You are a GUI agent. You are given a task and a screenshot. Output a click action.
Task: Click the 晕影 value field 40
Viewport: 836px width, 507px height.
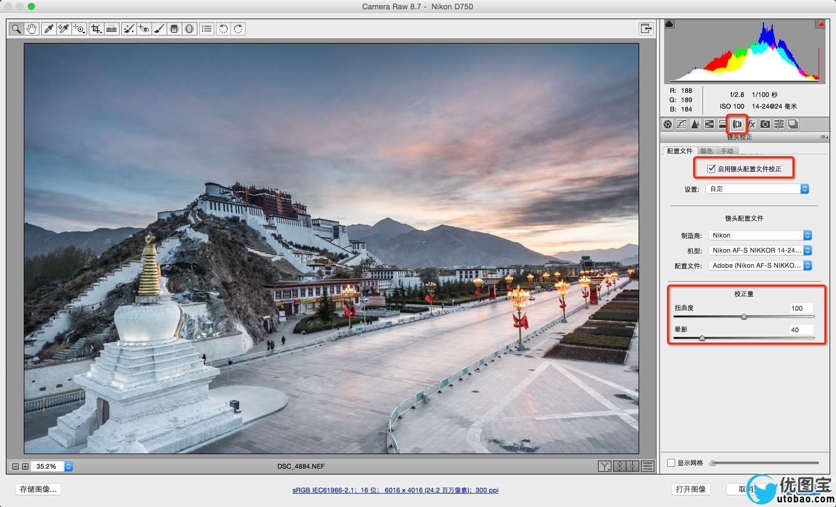(x=801, y=330)
